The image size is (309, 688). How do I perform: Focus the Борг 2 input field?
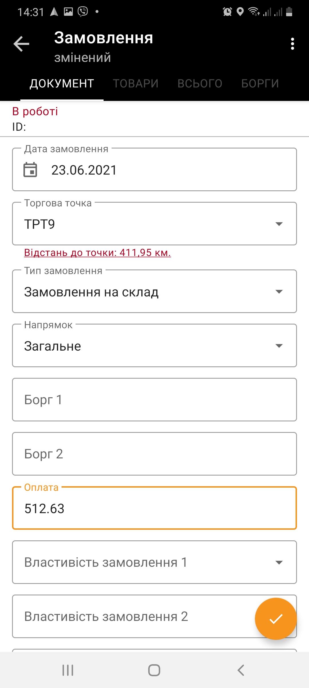(154, 454)
